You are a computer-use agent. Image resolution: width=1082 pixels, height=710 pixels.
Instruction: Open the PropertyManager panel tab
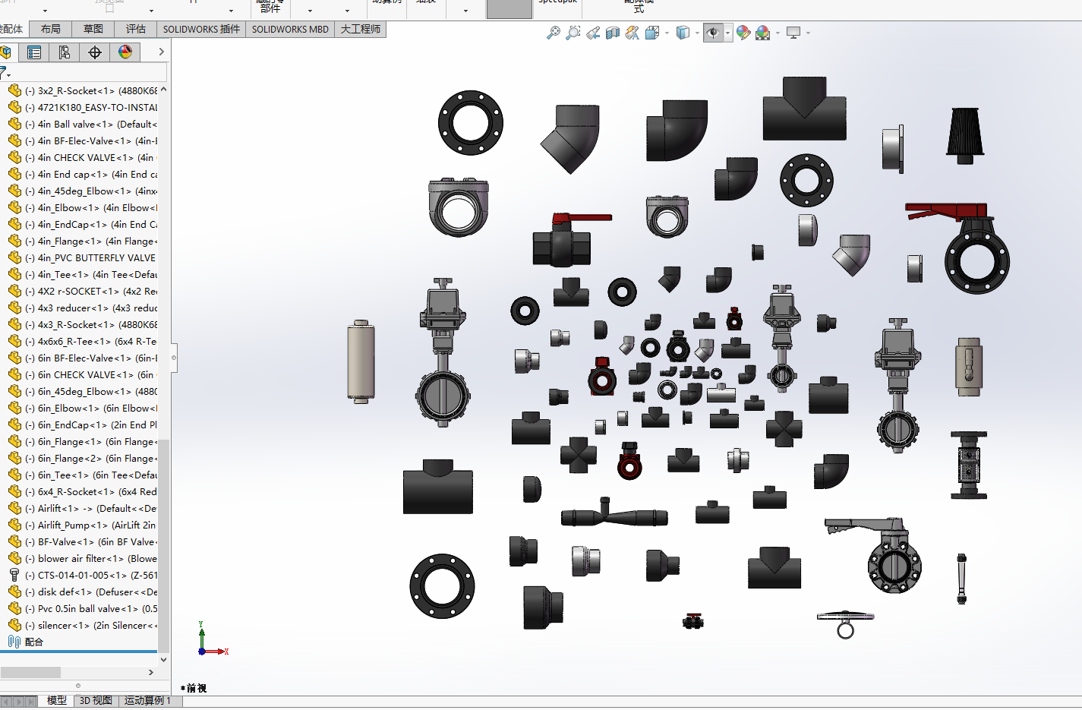[x=34, y=52]
